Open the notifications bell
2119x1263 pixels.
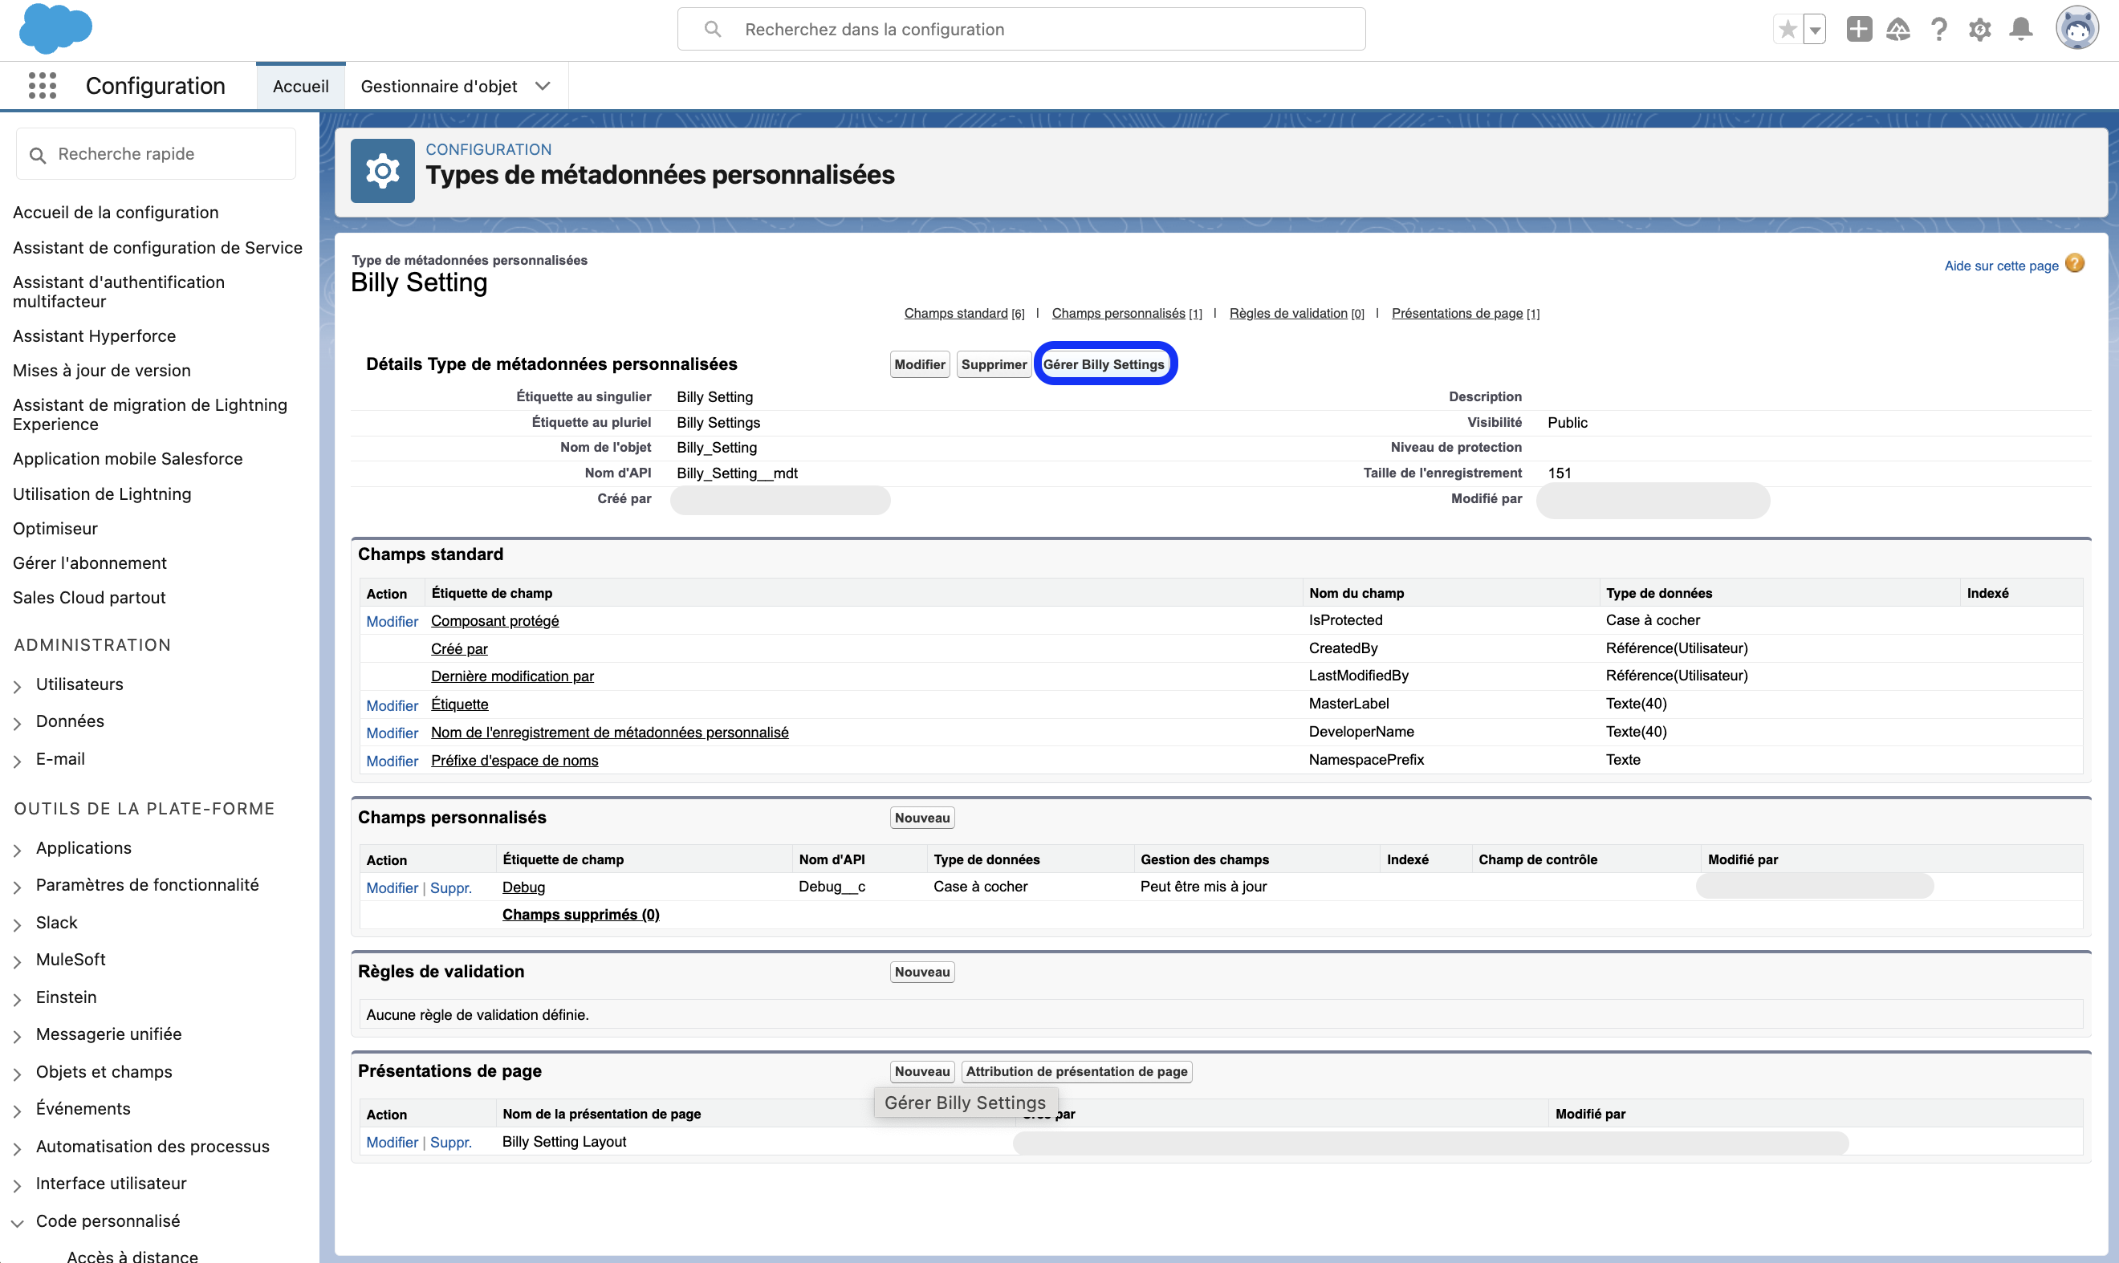pos(2021,30)
